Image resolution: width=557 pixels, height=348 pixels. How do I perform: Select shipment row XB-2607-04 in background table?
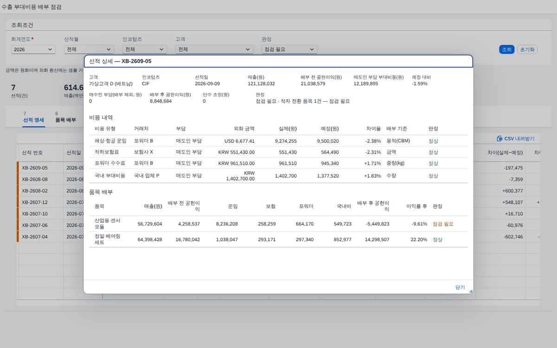coord(35,237)
